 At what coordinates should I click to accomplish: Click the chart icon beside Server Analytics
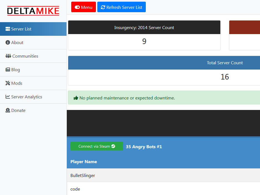[x=8, y=97]
